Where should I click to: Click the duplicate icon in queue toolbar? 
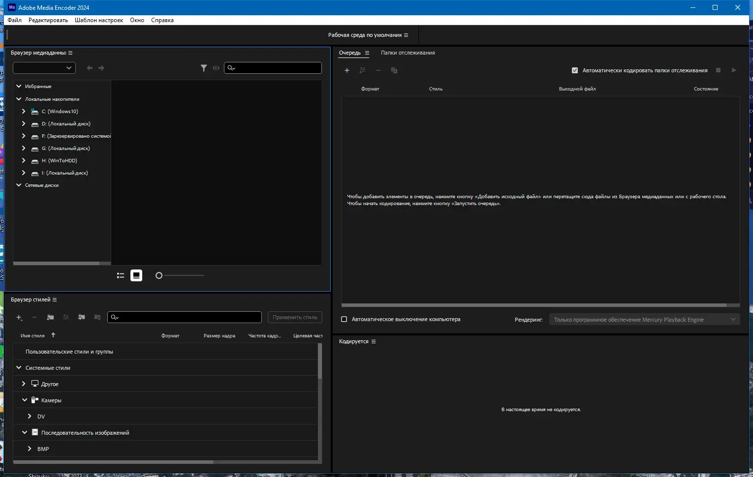[x=394, y=70]
